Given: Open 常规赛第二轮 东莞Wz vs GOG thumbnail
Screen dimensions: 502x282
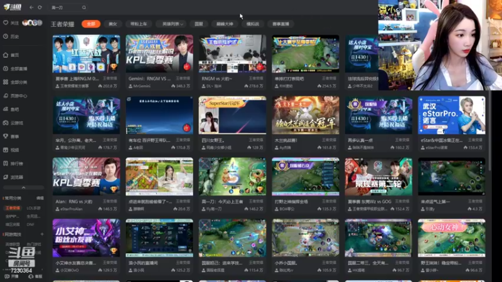Looking at the screenshot, I should click(378, 177).
